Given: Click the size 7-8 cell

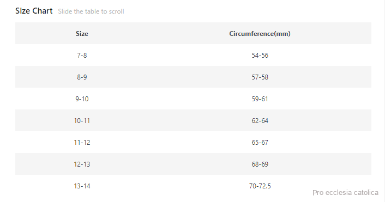Looking at the screenshot, I should click(x=82, y=55).
